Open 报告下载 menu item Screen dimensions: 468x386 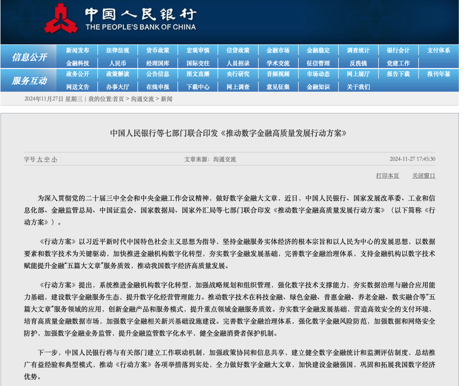(x=398, y=74)
